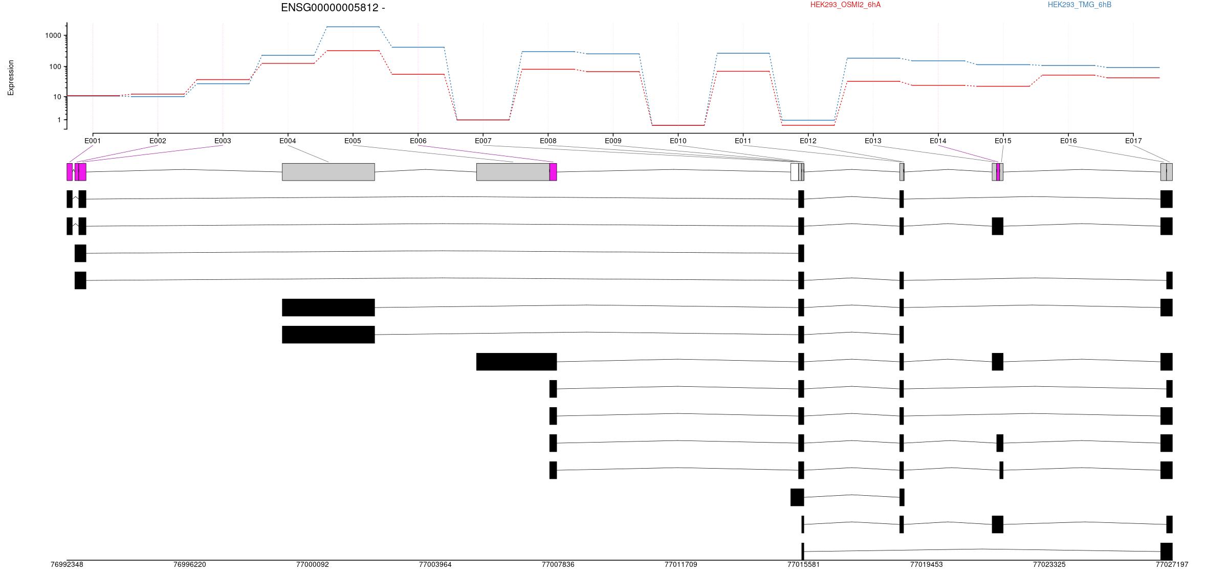Image resolution: width=1228 pixels, height=573 pixels.
Task: Click exon label E007
Action: pyautogui.click(x=483, y=141)
